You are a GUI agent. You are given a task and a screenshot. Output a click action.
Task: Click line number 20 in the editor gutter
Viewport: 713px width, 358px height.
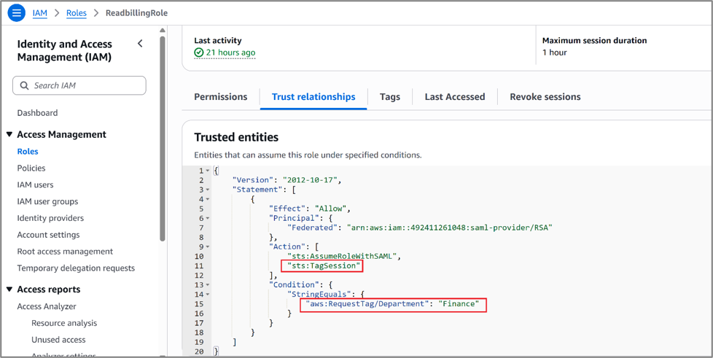[199, 351]
